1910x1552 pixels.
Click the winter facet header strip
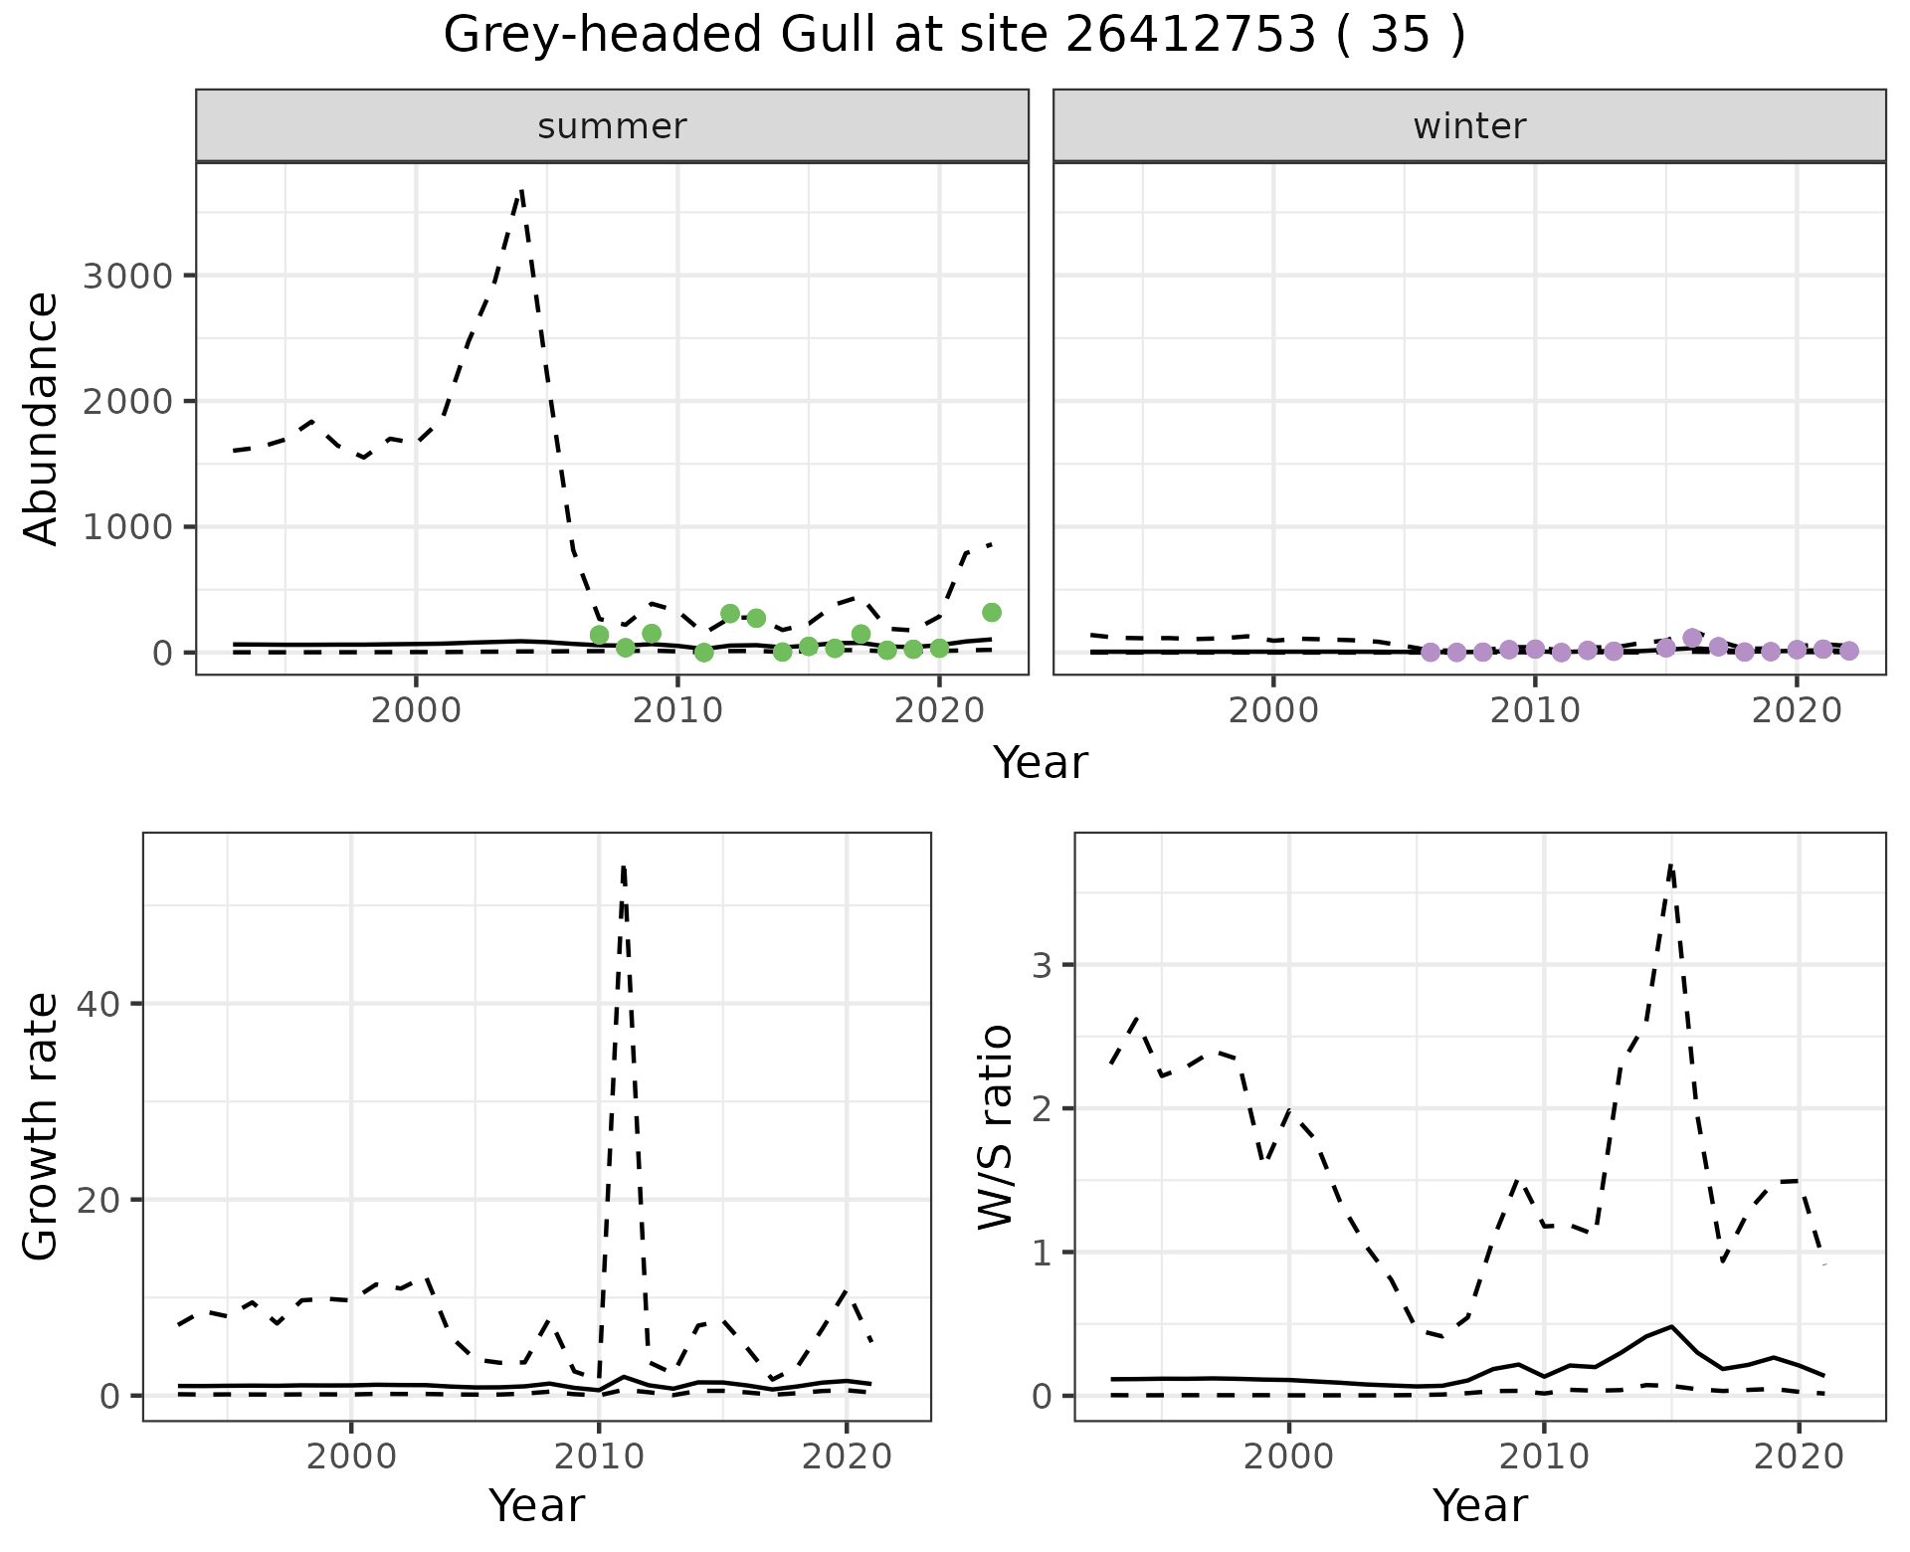[1469, 126]
